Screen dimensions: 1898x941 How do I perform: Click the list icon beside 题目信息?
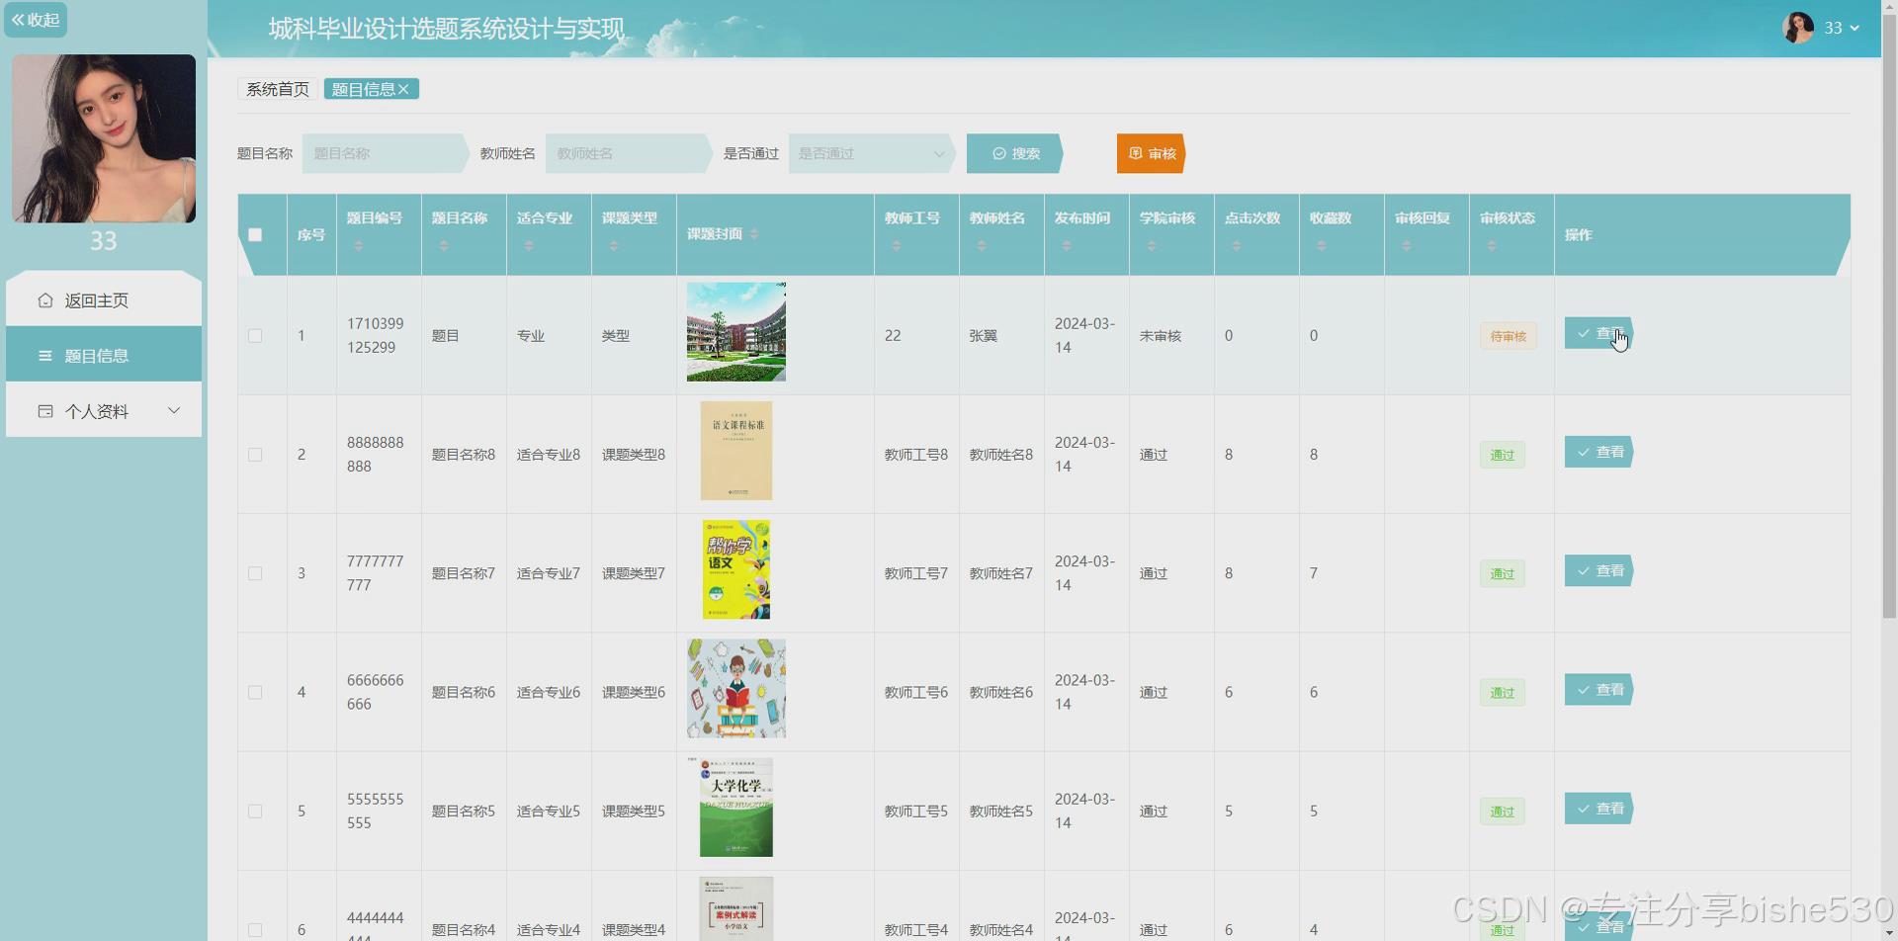pos(45,356)
